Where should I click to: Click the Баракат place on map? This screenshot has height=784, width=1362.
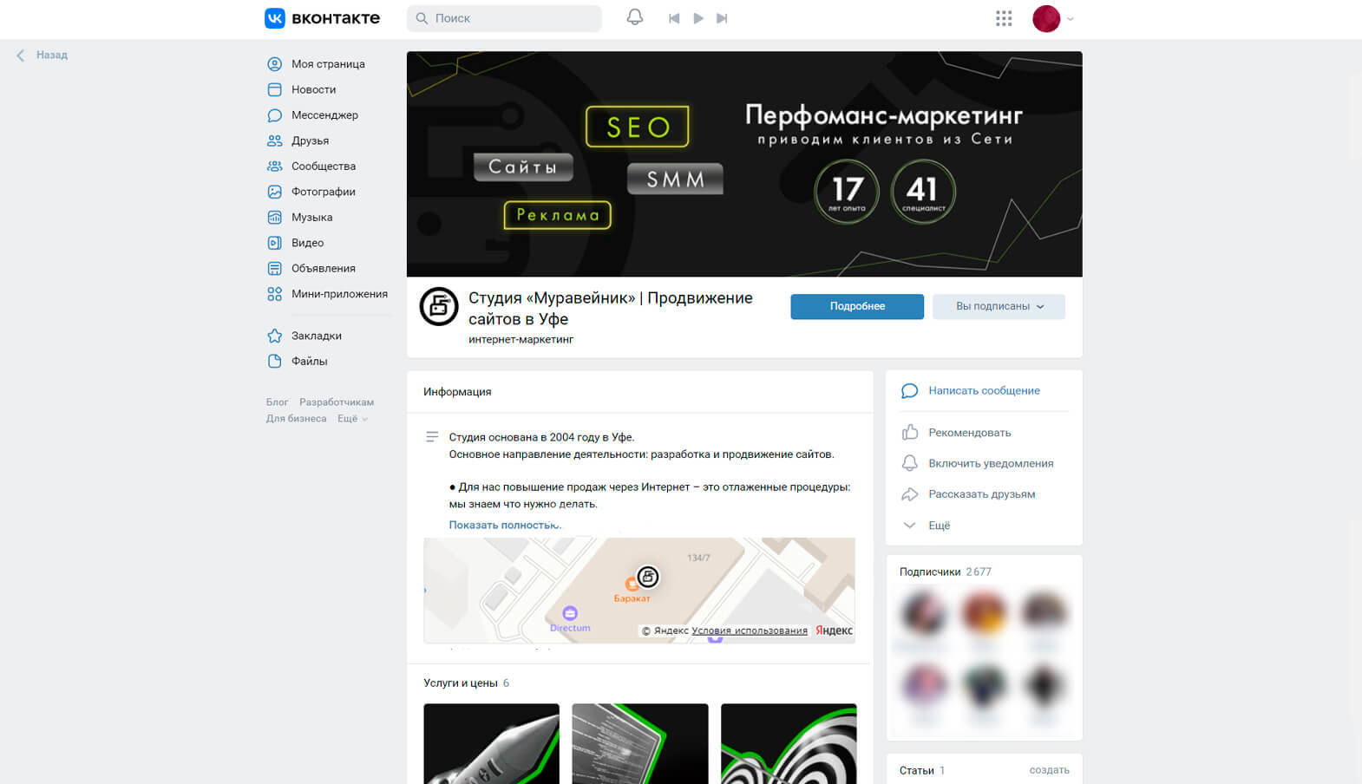tap(632, 591)
